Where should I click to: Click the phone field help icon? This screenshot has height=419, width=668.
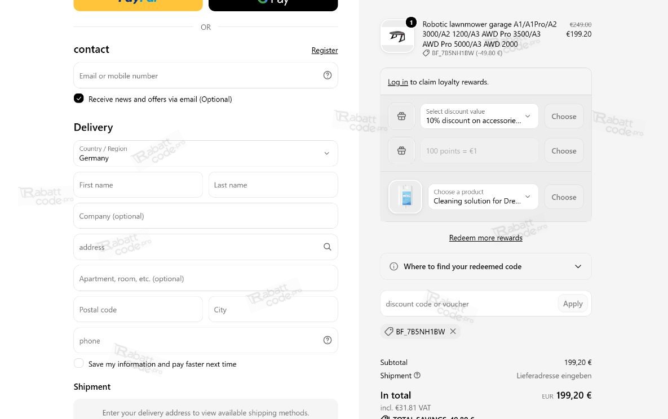click(327, 340)
